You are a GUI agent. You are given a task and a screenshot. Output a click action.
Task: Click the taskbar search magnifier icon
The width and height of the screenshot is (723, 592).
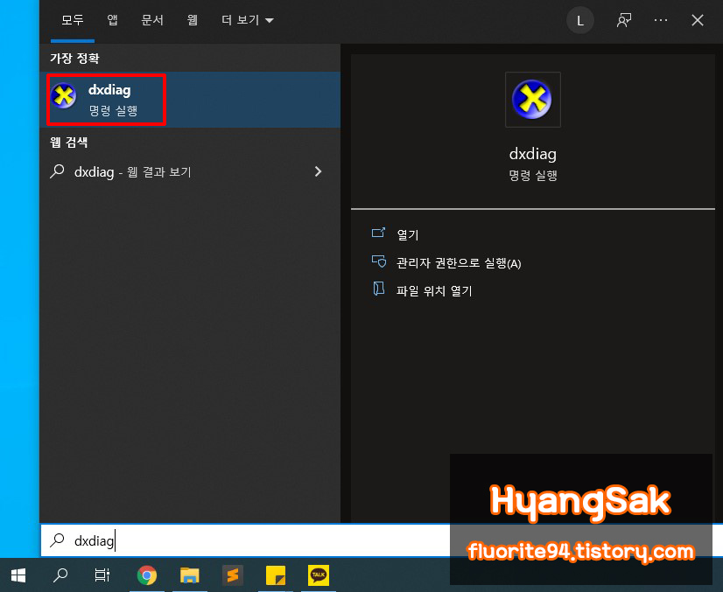[60, 575]
